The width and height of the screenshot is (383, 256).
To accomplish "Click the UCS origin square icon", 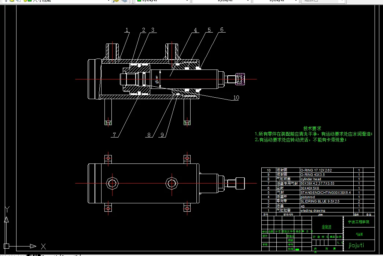I will pyautogui.click(x=7, y=246).
